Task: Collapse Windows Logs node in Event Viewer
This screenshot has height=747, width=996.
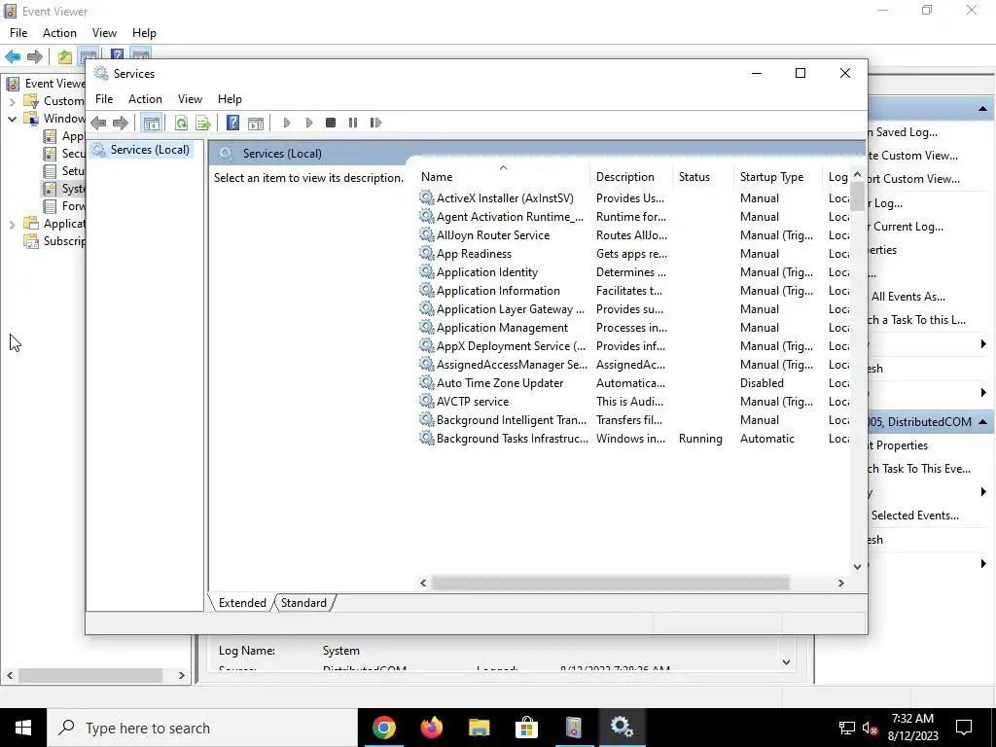Action: point(12,119)
